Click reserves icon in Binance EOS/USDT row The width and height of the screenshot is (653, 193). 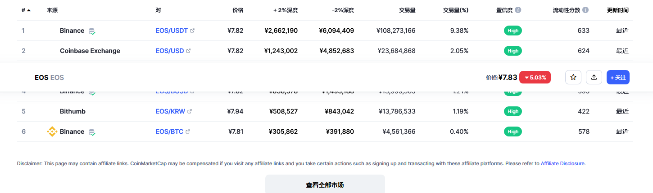[92, 31]
